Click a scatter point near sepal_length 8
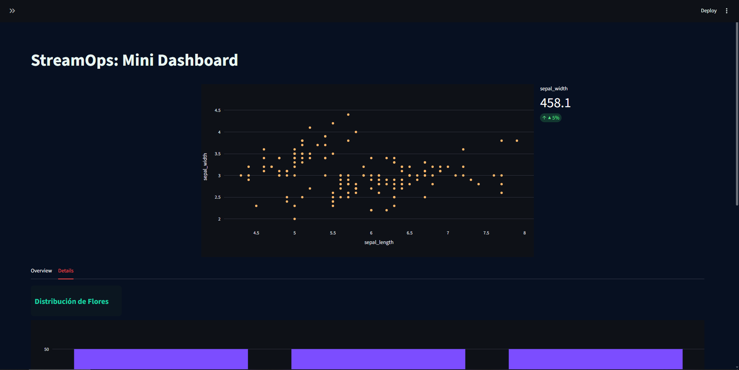 tap(517, 141)
